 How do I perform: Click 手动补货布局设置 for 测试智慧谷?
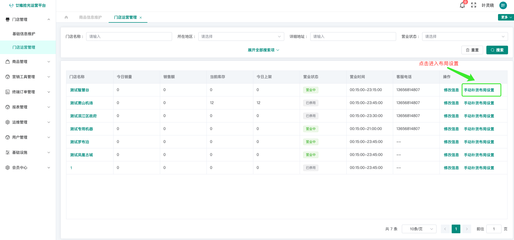pyautogui.click(x=479, y=90)
